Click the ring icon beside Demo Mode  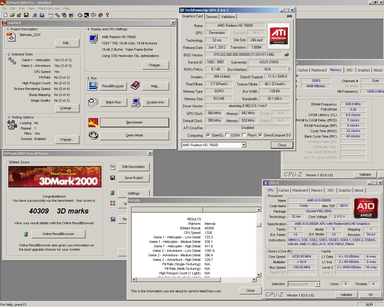pyautogui.click(x=93, y=135)
